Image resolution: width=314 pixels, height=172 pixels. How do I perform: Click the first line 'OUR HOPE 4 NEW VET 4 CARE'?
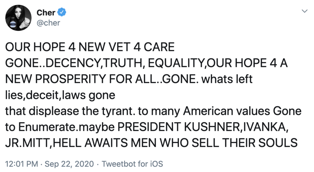click(90, 47)
